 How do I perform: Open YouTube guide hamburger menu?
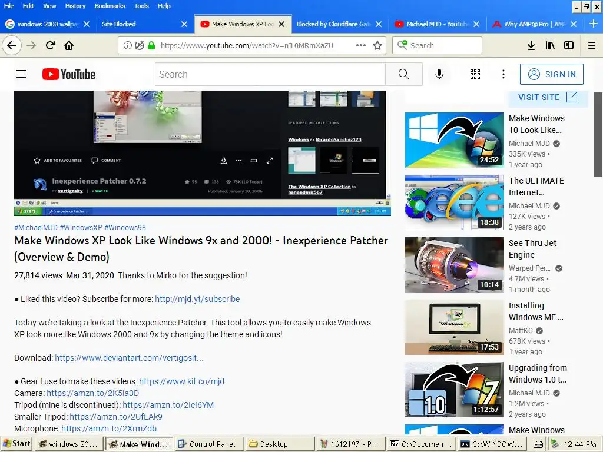(x=21, y=74)
